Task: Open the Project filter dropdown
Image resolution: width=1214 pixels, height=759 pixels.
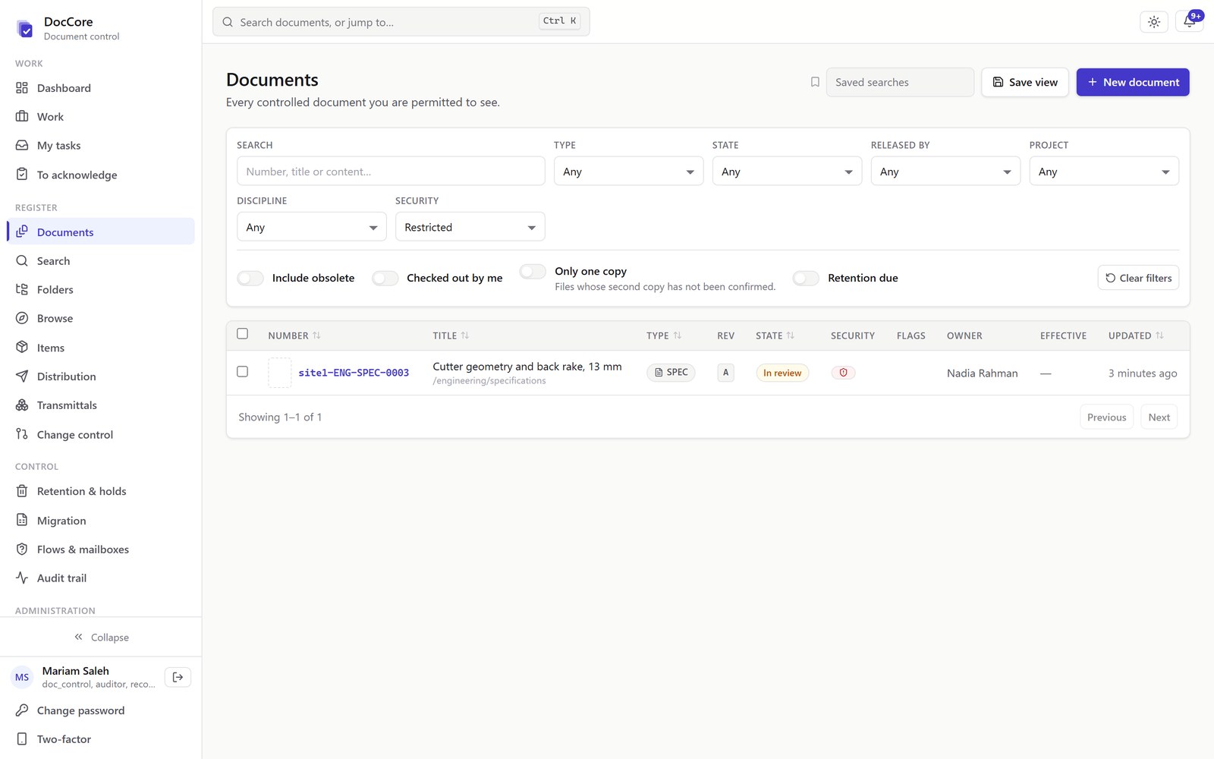Action: pos(1104,172)
